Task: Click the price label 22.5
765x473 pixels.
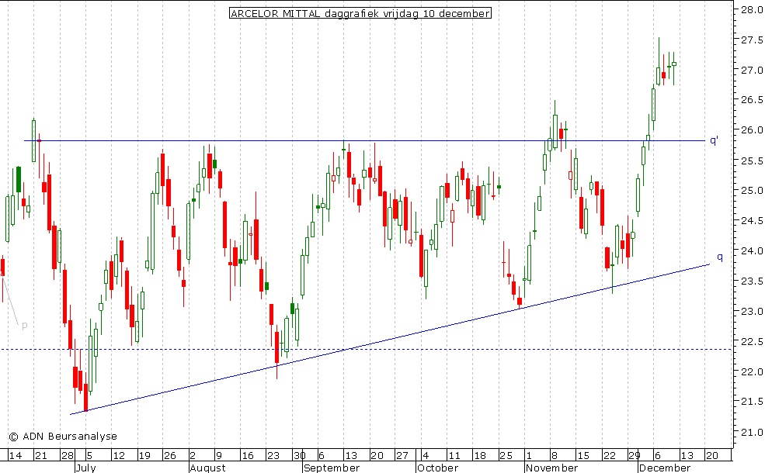Action: 752,341
